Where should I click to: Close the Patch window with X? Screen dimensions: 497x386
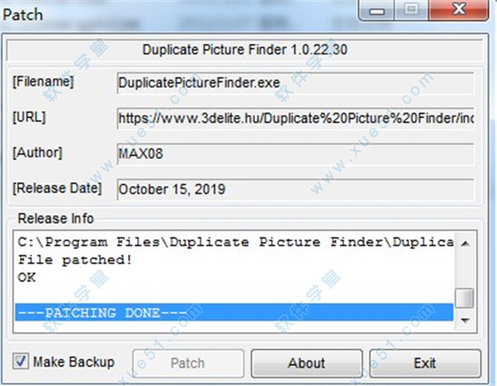click(459, 9)
